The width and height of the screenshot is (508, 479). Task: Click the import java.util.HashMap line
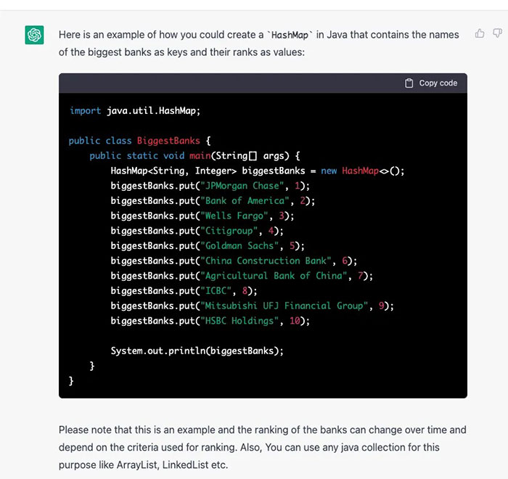pyautogui.click(x=134, y=110)
